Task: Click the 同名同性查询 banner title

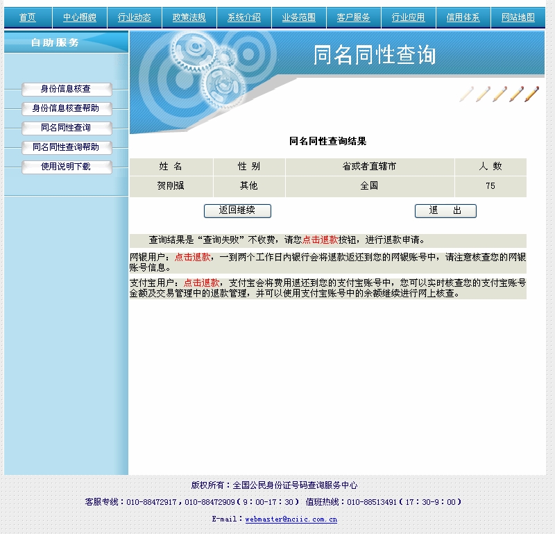Action: pyautogui.click(x=374, y=55)
